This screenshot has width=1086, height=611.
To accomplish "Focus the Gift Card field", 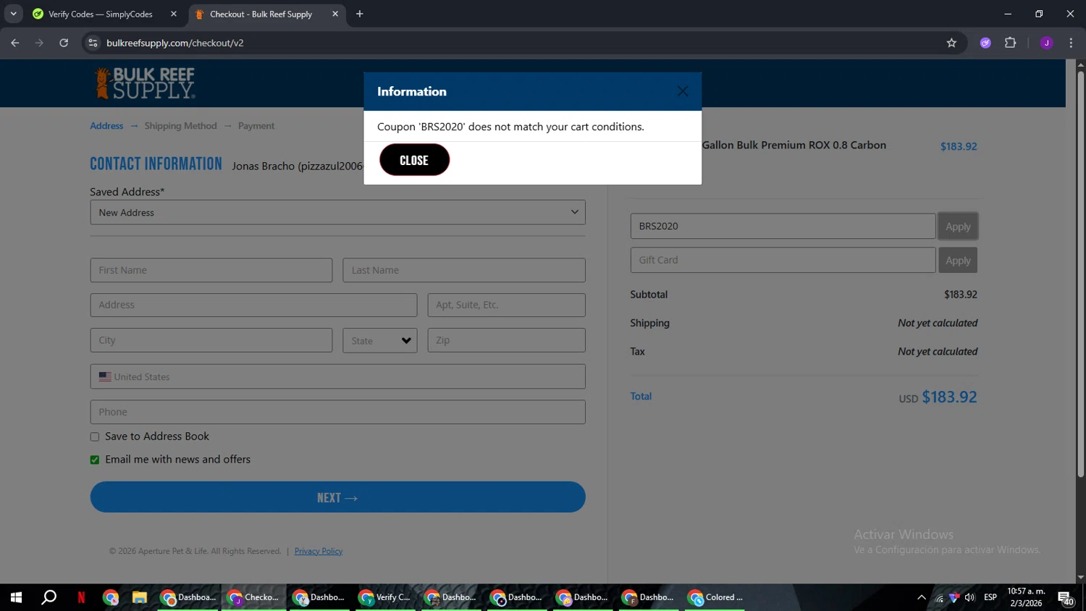I will tap(783, 260).
